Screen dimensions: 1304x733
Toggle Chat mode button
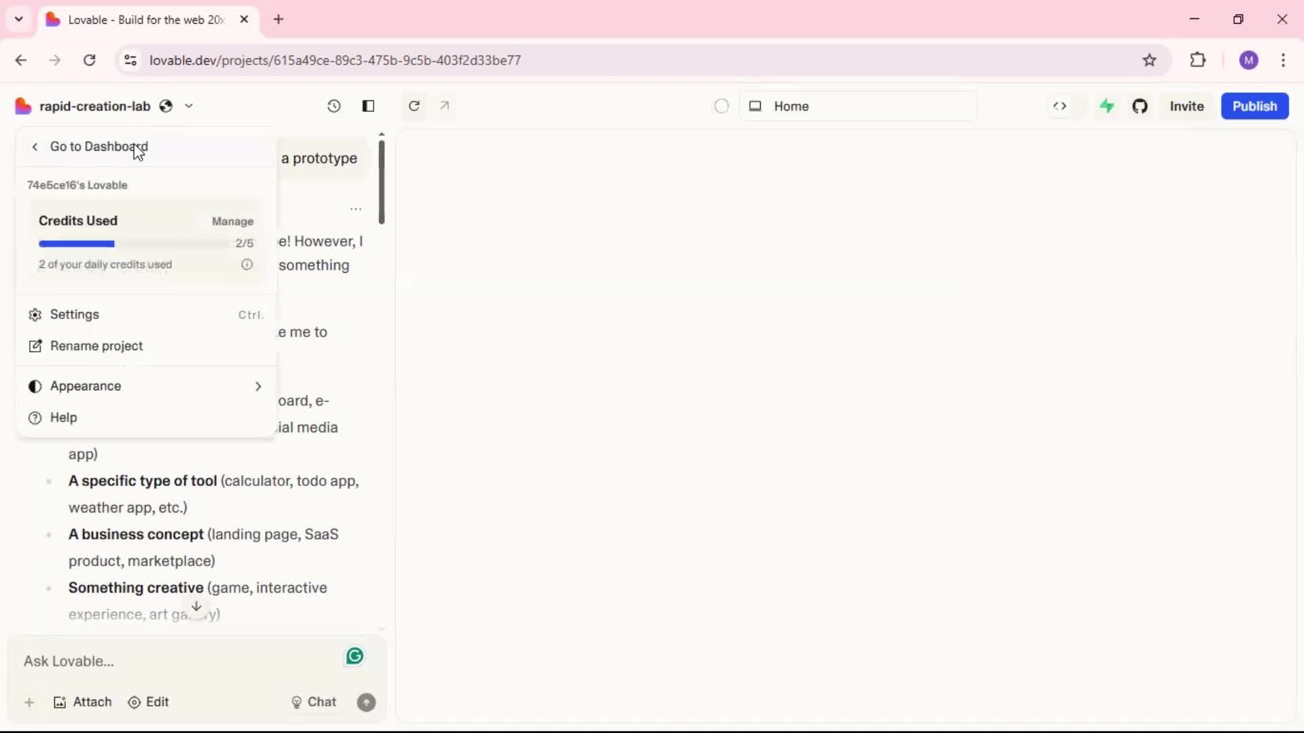tap(314, 702)
